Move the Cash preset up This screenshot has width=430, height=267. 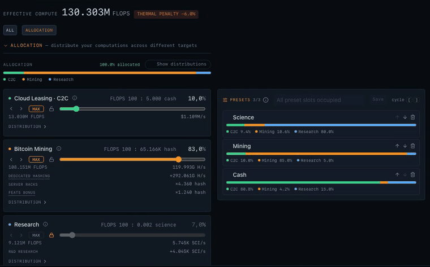click(397, 174)
